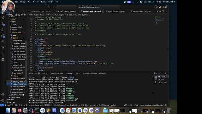Toggle the primary side bar visibility
The image size is (202, 114).
pyautogui.click(x=157, y=7)
